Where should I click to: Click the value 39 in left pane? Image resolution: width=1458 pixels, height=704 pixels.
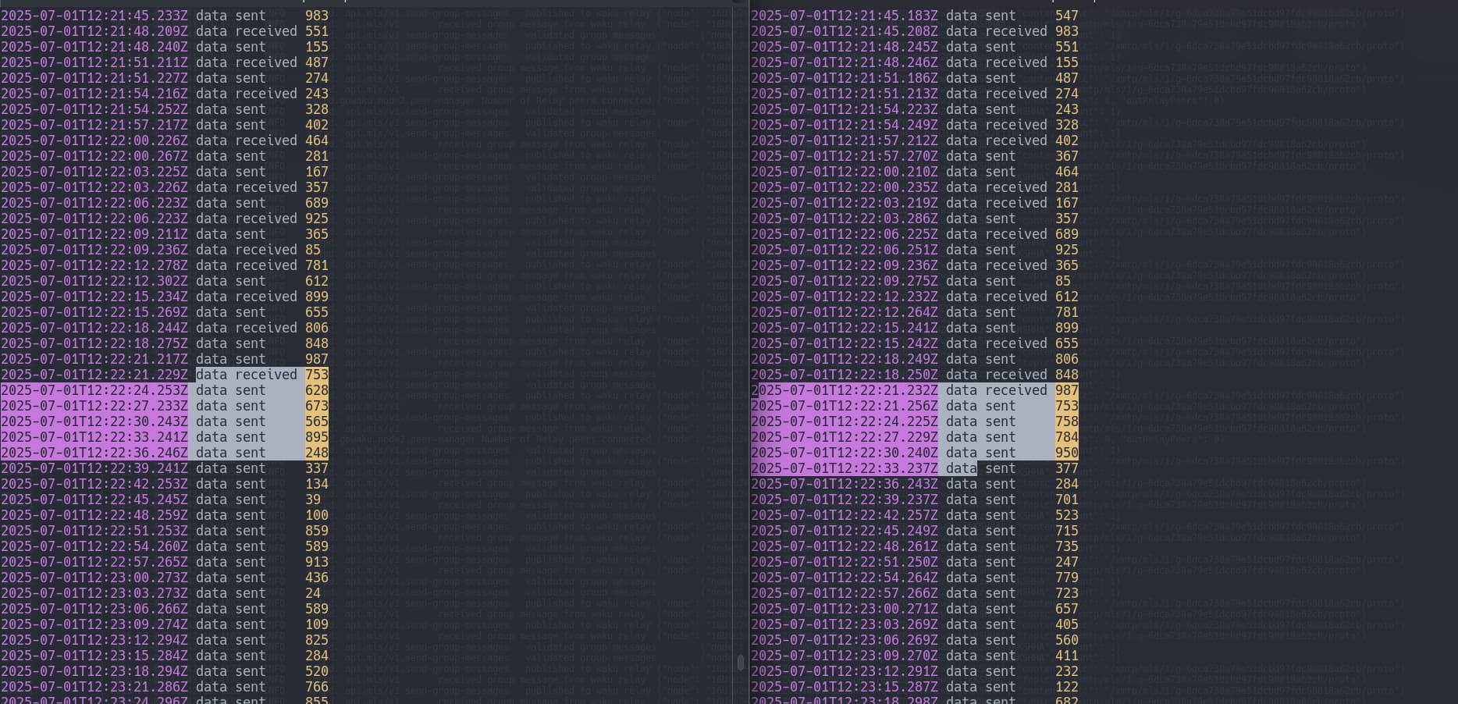click(x=313, y=500)
